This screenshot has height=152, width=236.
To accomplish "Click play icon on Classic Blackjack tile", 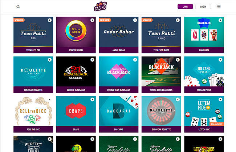I will click(92, 60).
